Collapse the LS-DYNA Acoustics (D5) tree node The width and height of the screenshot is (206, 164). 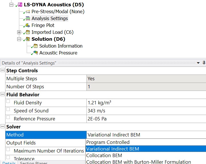coord(11,5)
